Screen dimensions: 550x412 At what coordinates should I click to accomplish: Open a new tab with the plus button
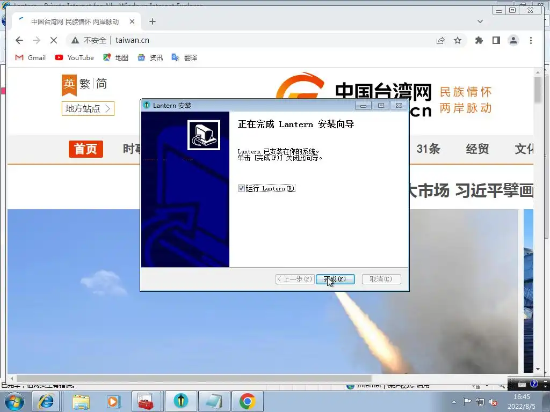152,21
